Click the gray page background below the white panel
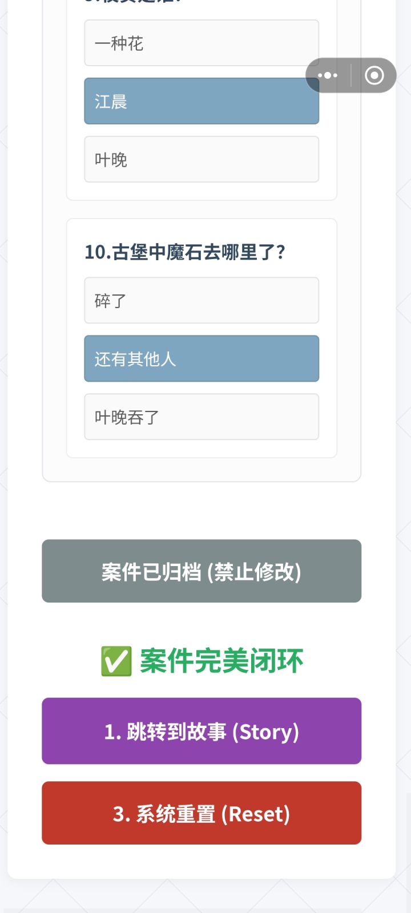Viewport: 411px width, 913px height. tap(202, 896)
